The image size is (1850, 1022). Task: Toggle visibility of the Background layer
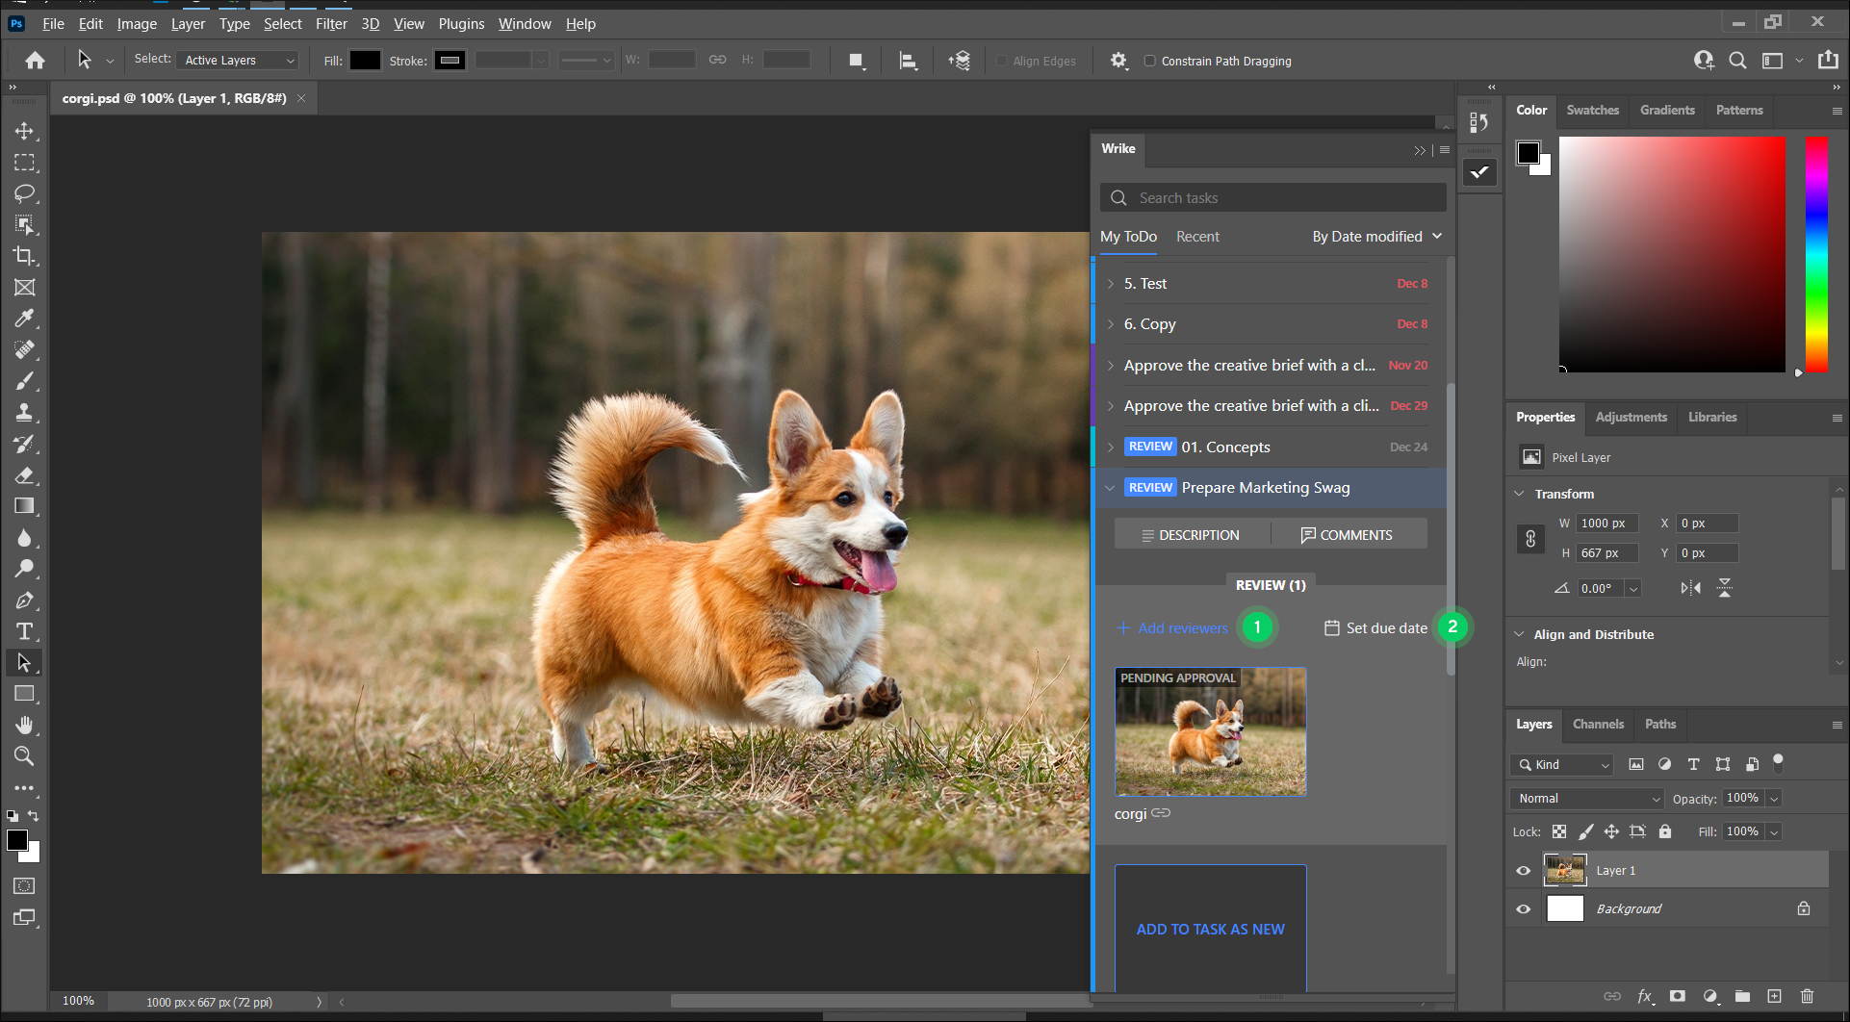[x=1524, y=907]
